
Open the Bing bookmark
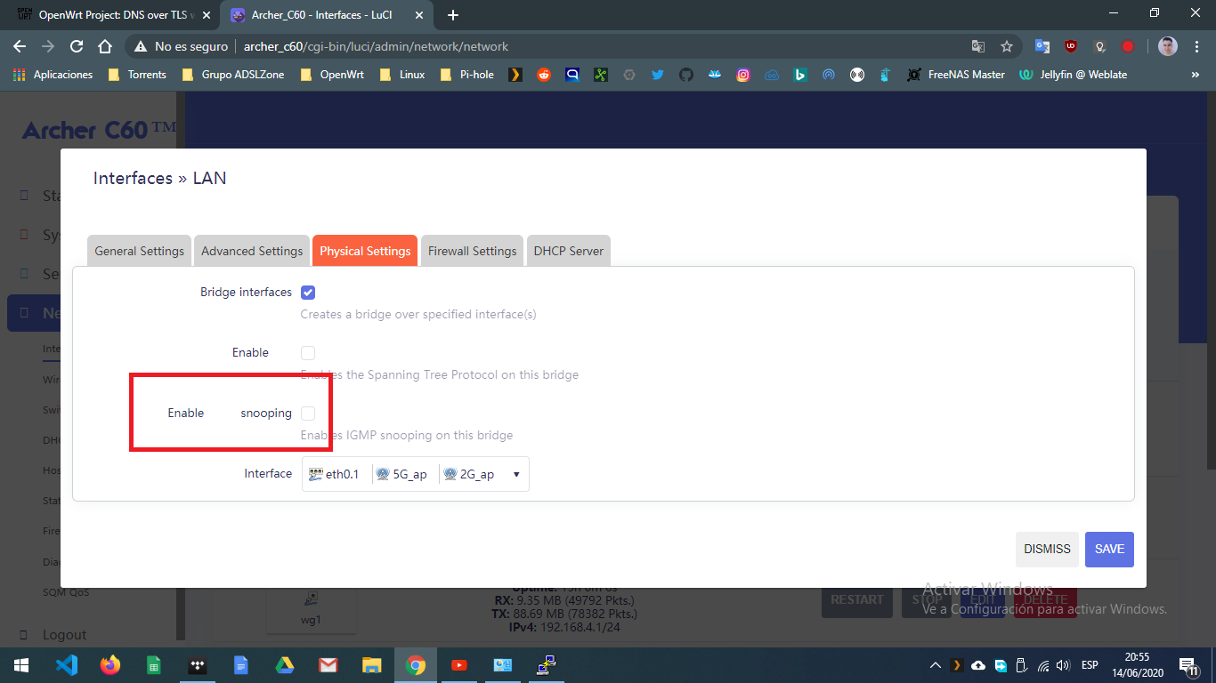point(799,75)
